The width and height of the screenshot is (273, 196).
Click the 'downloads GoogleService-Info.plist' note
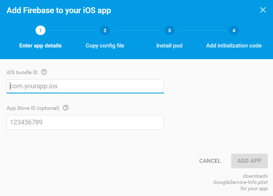pos(241,182)
